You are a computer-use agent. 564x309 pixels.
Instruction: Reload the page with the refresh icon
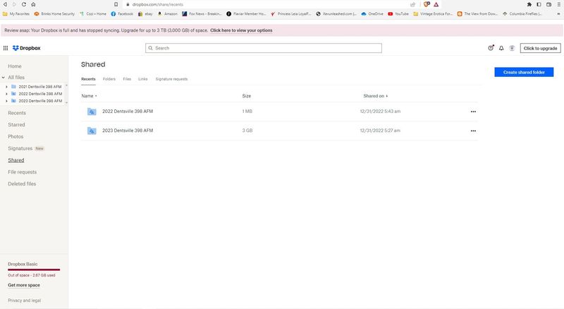24,4
